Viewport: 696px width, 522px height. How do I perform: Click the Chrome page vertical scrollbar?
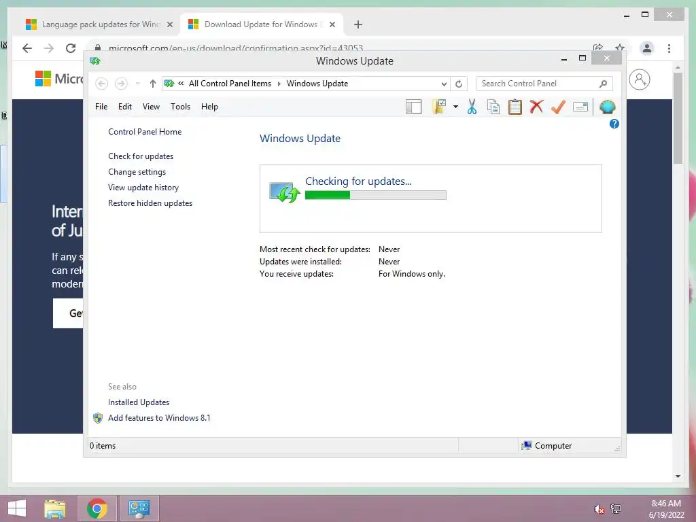point(678,118)
